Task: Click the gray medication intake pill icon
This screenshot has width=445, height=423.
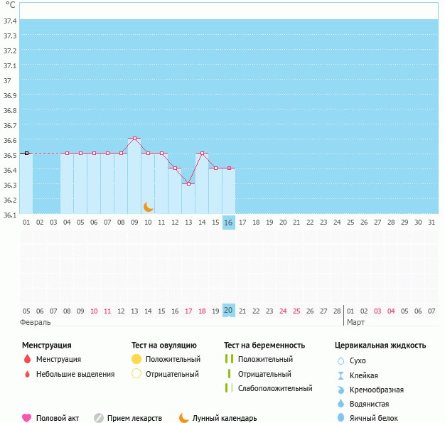Action: (x=99, y=418)
